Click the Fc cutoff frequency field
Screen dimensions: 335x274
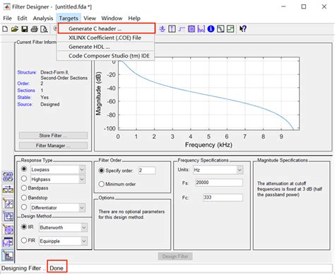pyautogui.click(x=223, y=198)
